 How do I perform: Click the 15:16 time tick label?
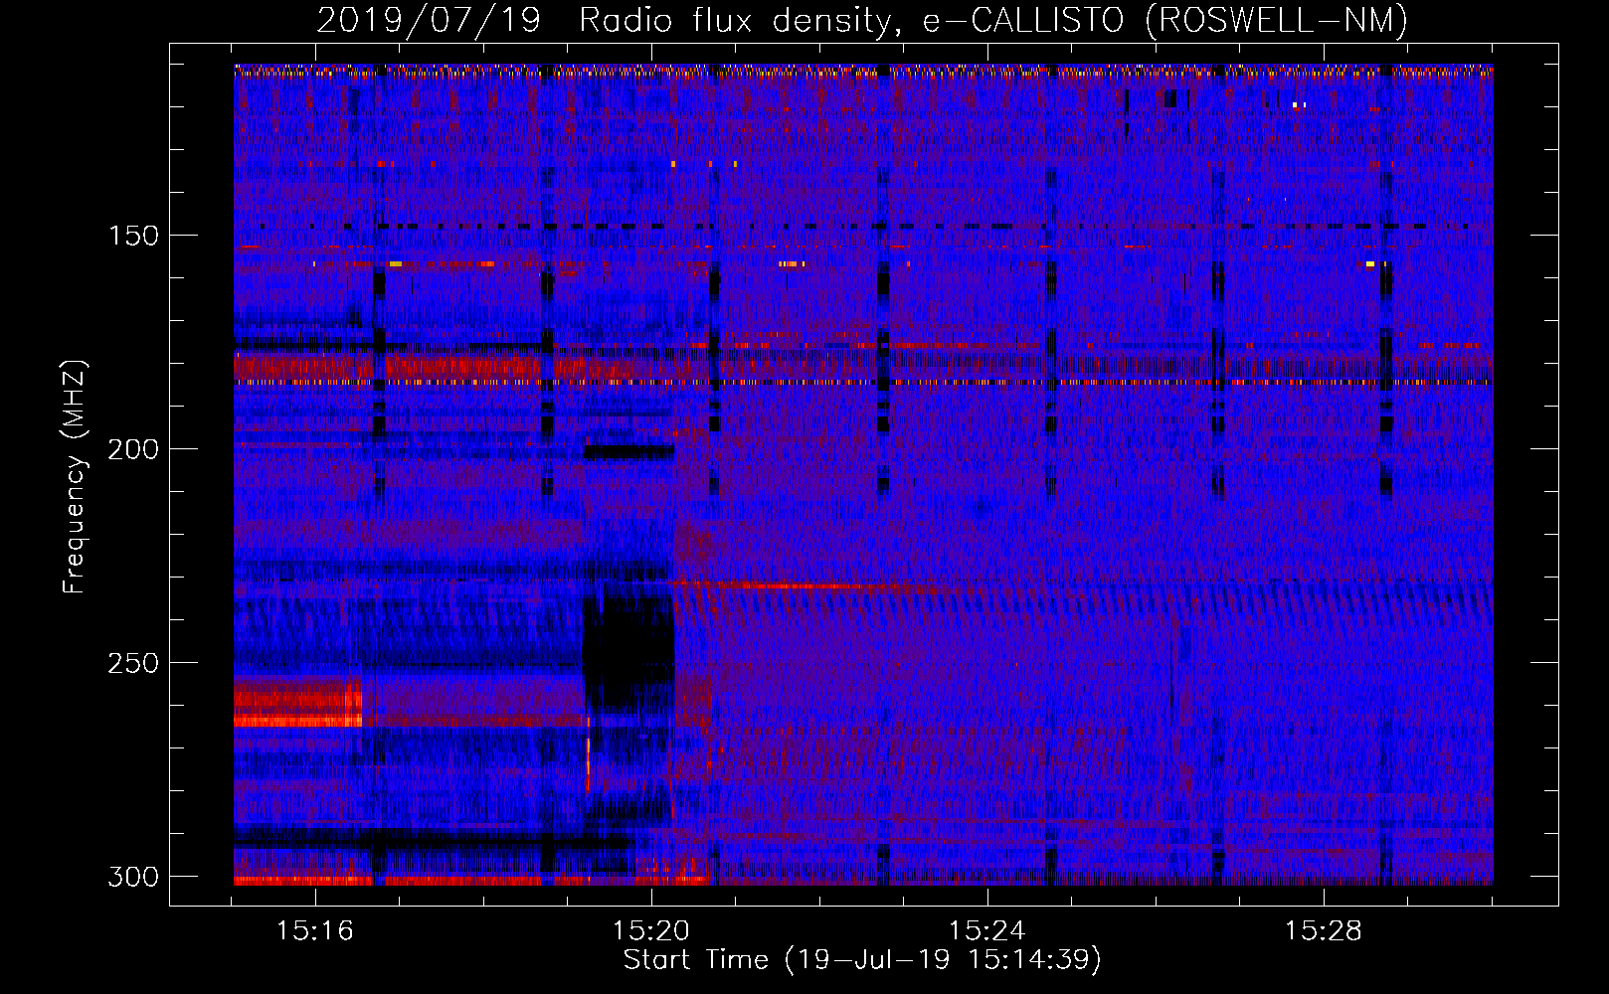pyautogui.click(x=315, y=931)
